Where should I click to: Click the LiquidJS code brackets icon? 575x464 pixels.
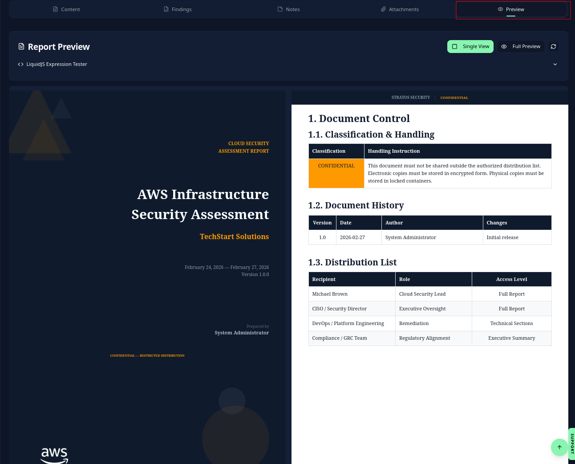coord(20,64)
